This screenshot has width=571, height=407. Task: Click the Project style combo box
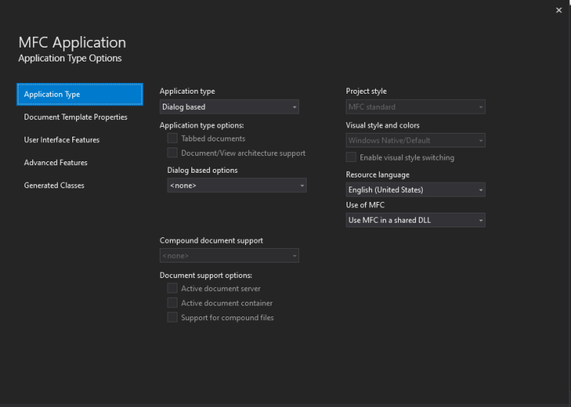click(x=415, y=107)
